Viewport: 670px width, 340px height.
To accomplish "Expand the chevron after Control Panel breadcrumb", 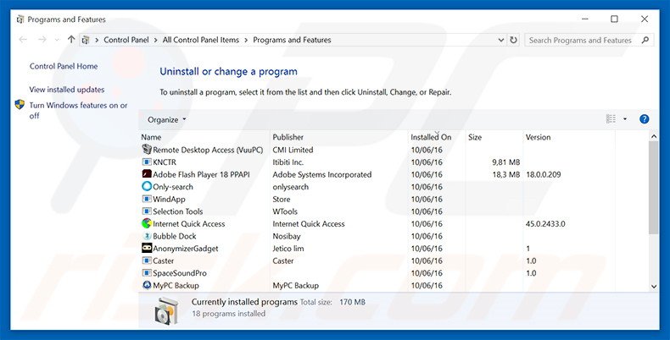I will [155, 40].
